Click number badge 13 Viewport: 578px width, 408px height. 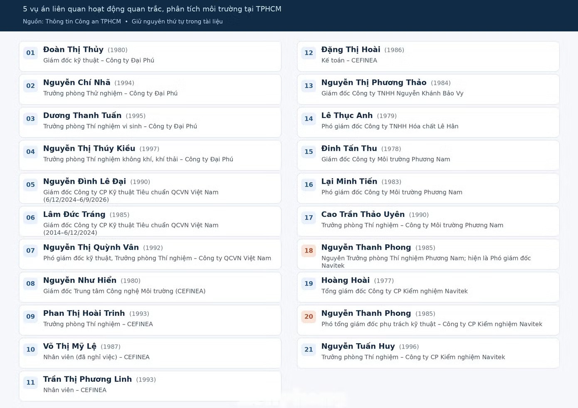point(309,86)
